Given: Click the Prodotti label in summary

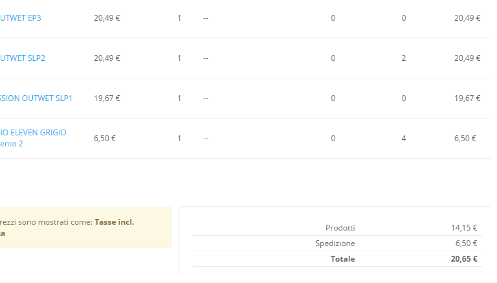Looking at the screenshot, I should tap(340, 228).
